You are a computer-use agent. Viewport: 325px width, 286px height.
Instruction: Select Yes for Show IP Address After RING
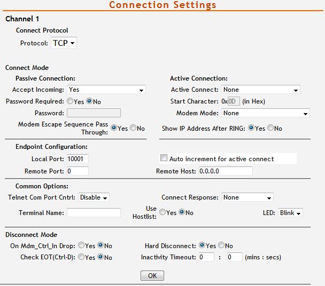pos(251,128)
